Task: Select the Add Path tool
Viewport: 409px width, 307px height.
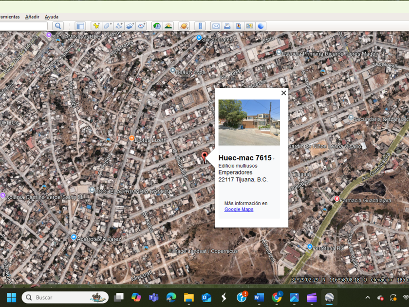Action: click(x=119, y=26)
